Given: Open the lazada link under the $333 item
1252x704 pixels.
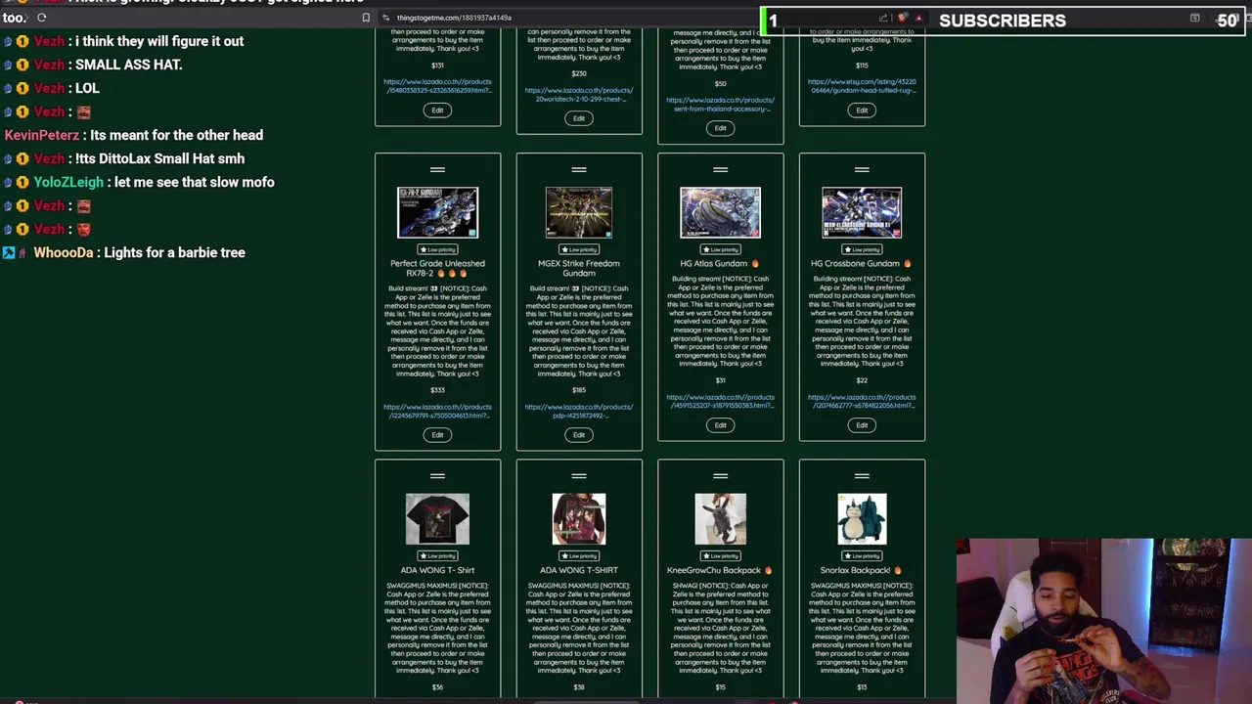Looking at the screenshot, I should (x=437, y=412).
